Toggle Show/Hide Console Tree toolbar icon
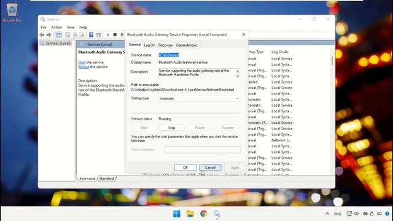 pos(59,35)
